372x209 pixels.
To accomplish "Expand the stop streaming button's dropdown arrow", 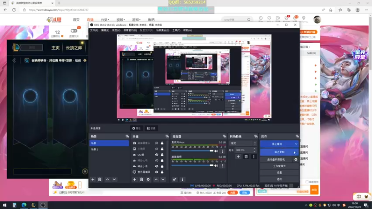I will coord(296,144).
